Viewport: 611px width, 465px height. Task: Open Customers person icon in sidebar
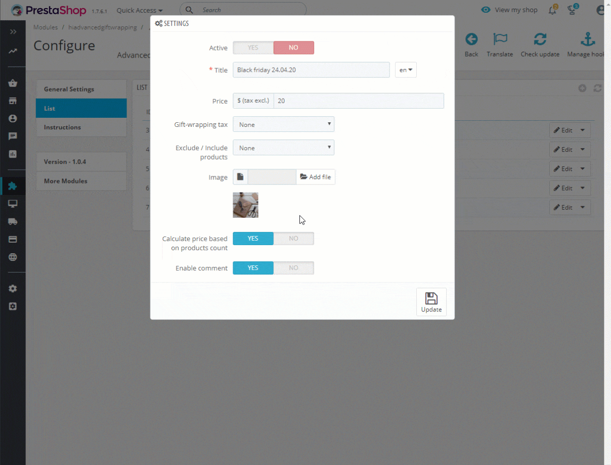pyautogui.click(x=13, y=118)
